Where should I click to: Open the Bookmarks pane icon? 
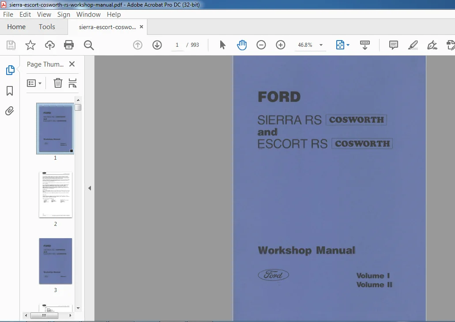[10, 91]
